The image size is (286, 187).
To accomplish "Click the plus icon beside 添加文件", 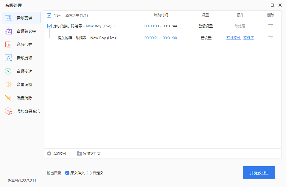I will pyautogui.click(x=49, y=153).
